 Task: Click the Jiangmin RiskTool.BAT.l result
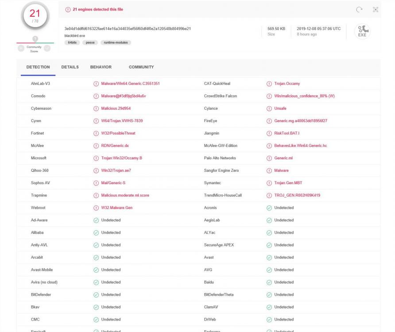pos(287,133)
